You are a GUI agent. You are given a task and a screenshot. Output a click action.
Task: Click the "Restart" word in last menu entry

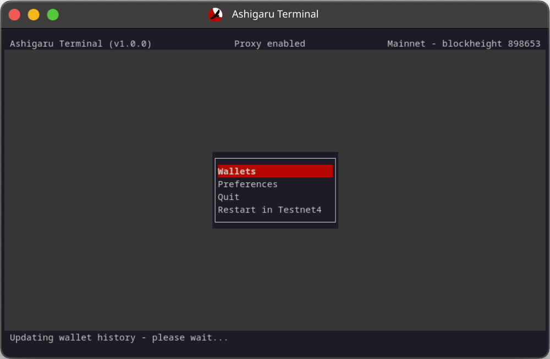[237, 210]
